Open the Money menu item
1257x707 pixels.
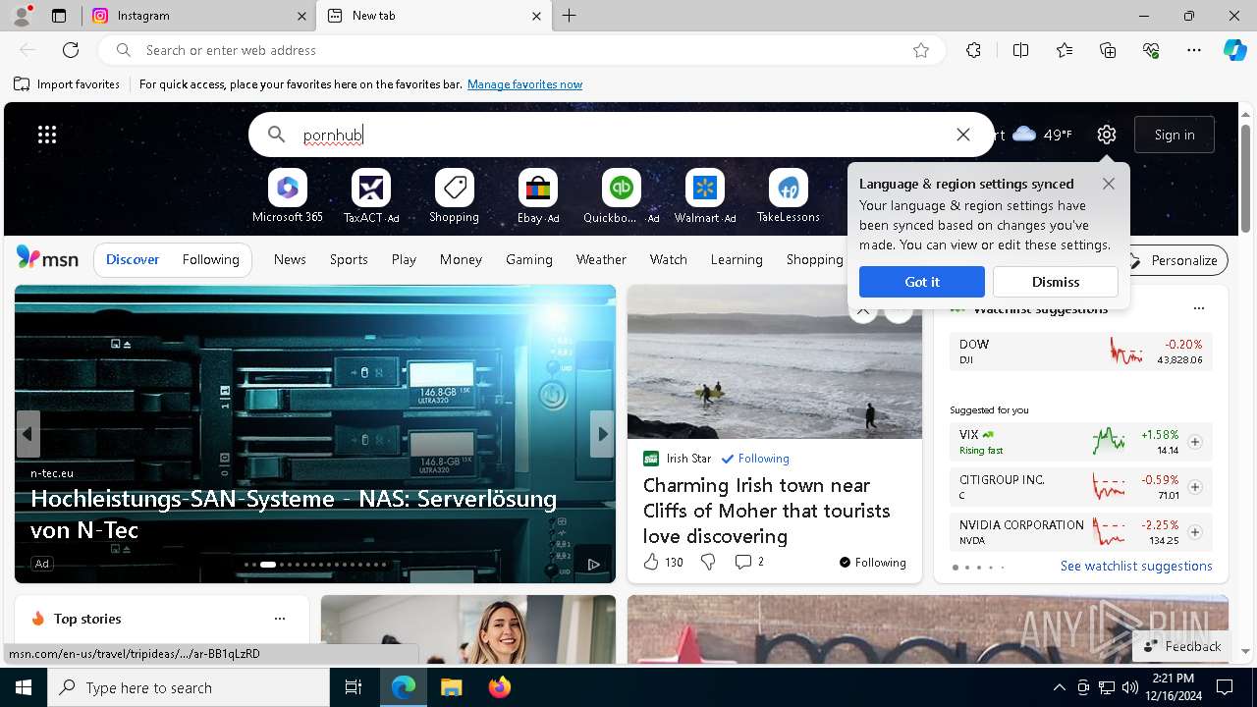pos(461,259)
